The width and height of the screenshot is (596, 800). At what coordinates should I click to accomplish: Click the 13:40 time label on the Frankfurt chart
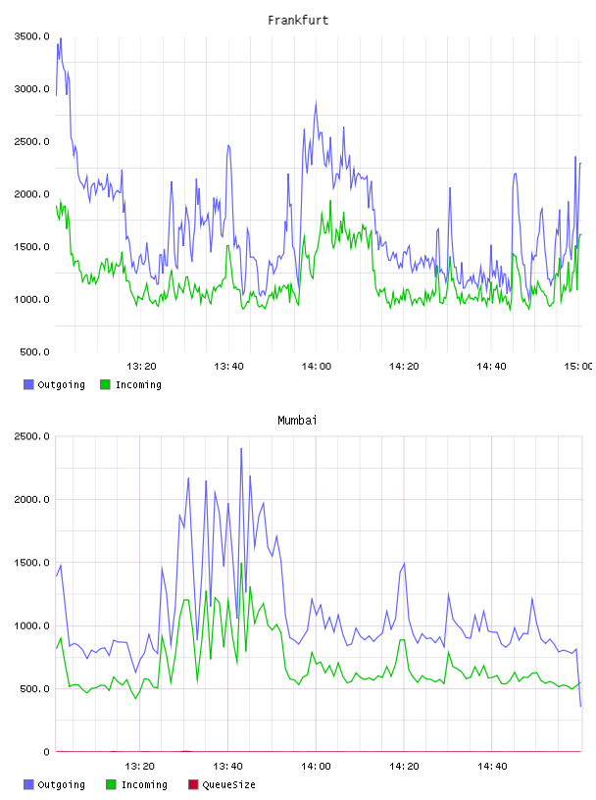click(x=228, y=367)
